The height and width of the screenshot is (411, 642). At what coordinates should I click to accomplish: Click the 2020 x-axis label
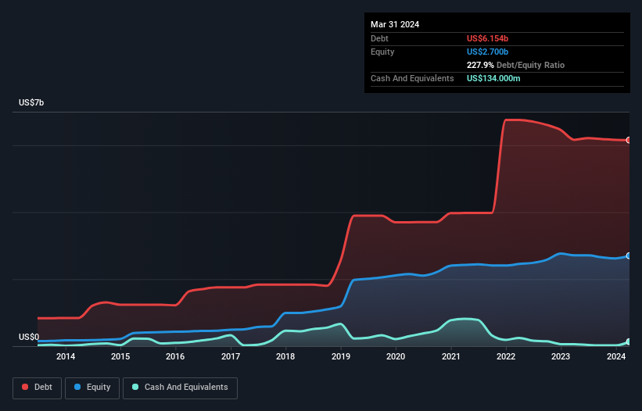pos(396,356)
